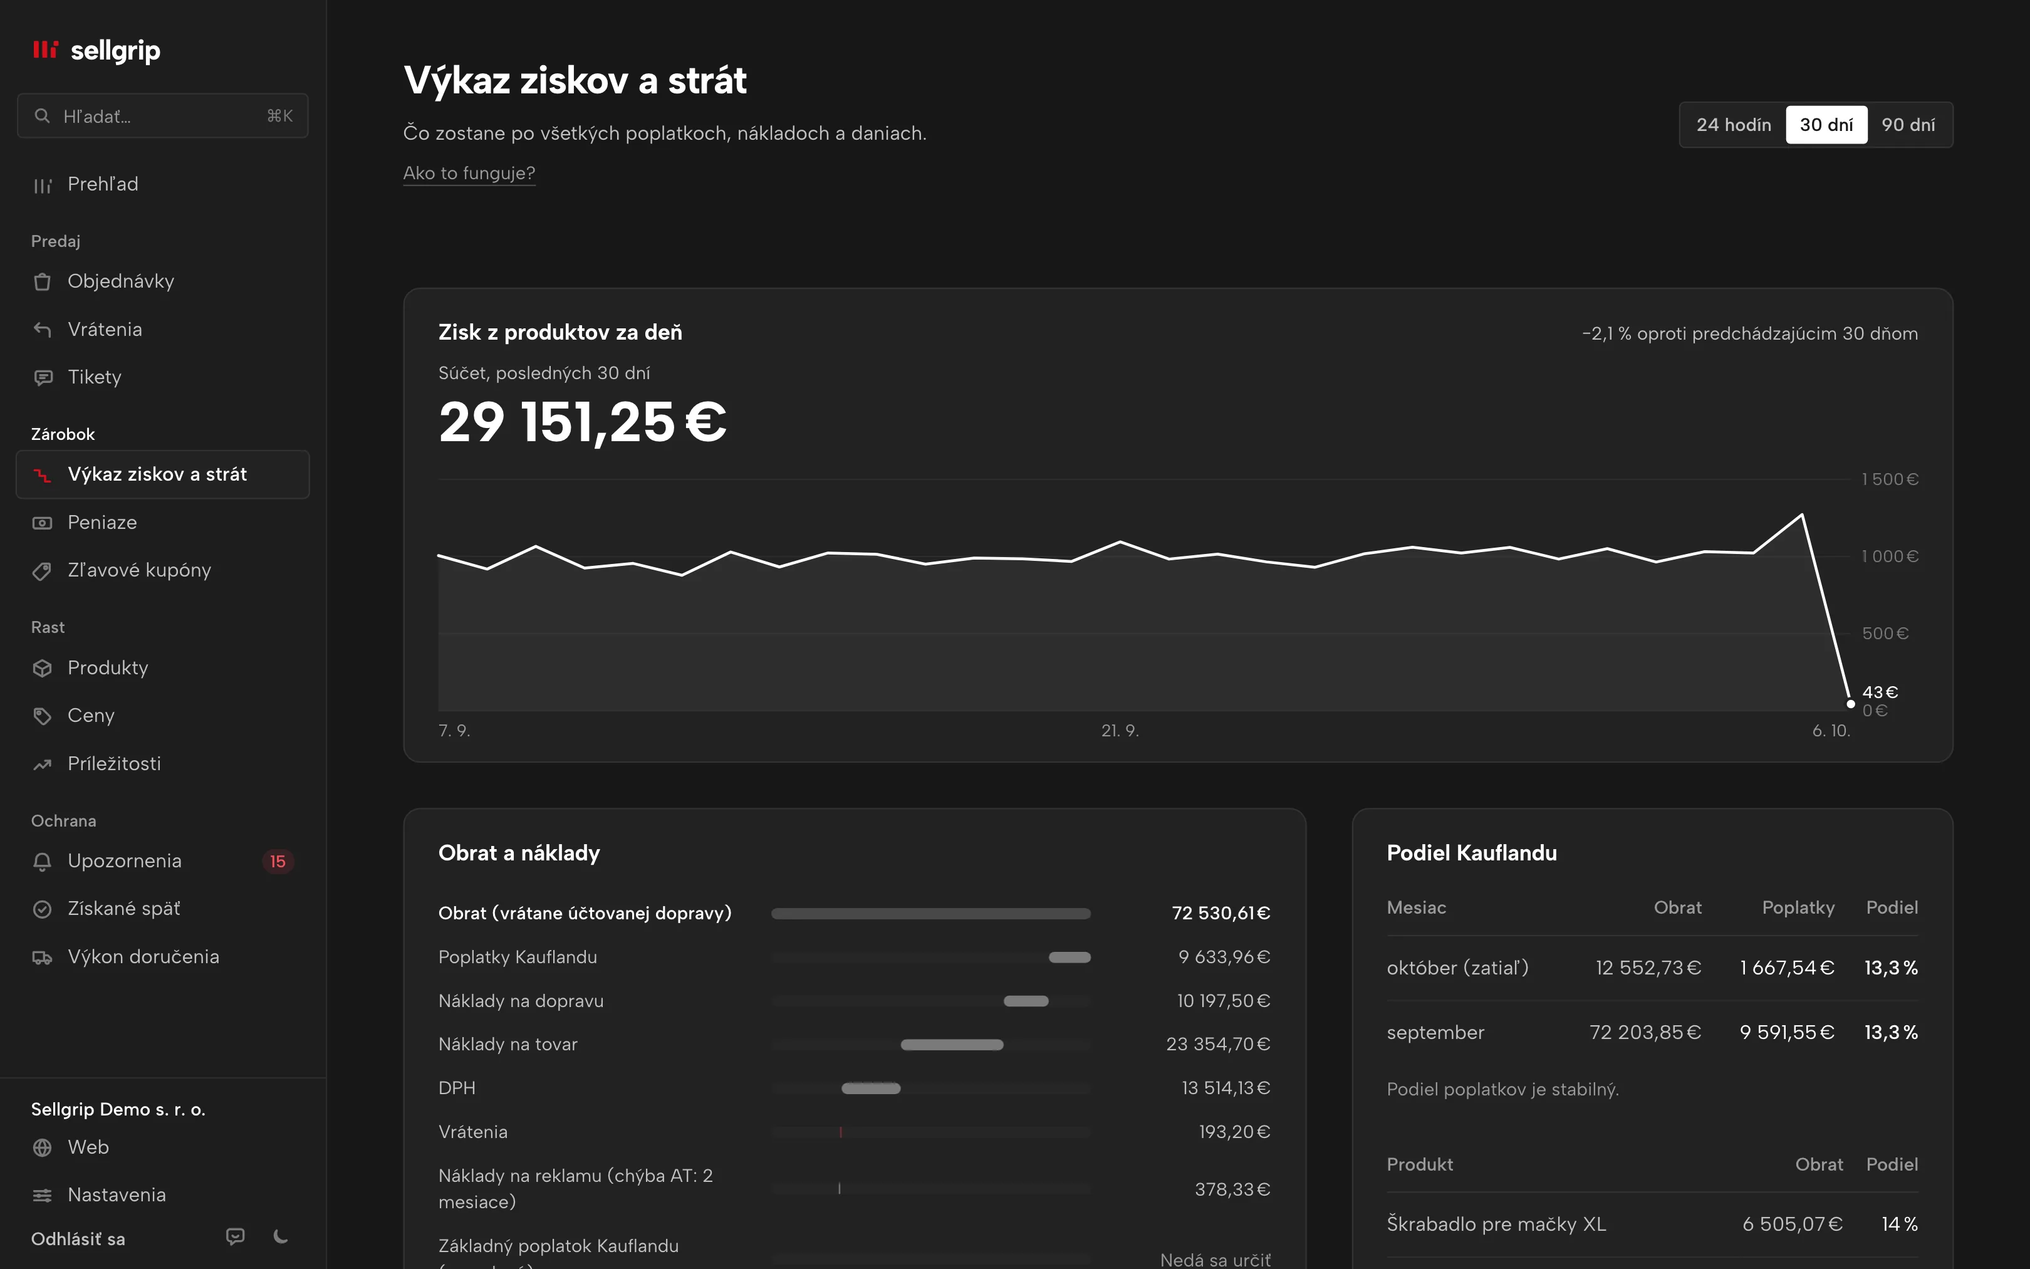The image size is (2030, 1269).
Task: Focus the Hľadať search field
Action: click(163, 116)
